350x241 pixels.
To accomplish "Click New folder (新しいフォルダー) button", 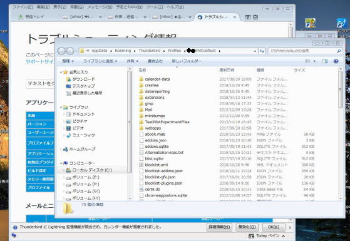I will (187, 61).
